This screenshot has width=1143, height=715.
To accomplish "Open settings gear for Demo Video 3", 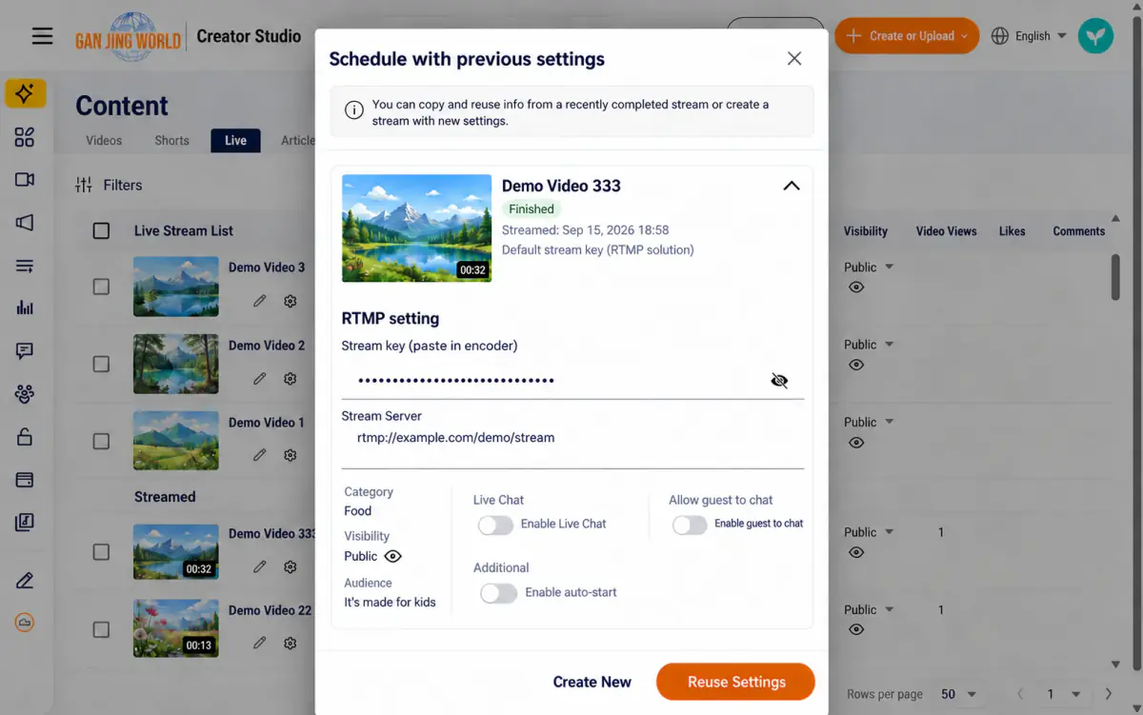I will pos(291,301).
